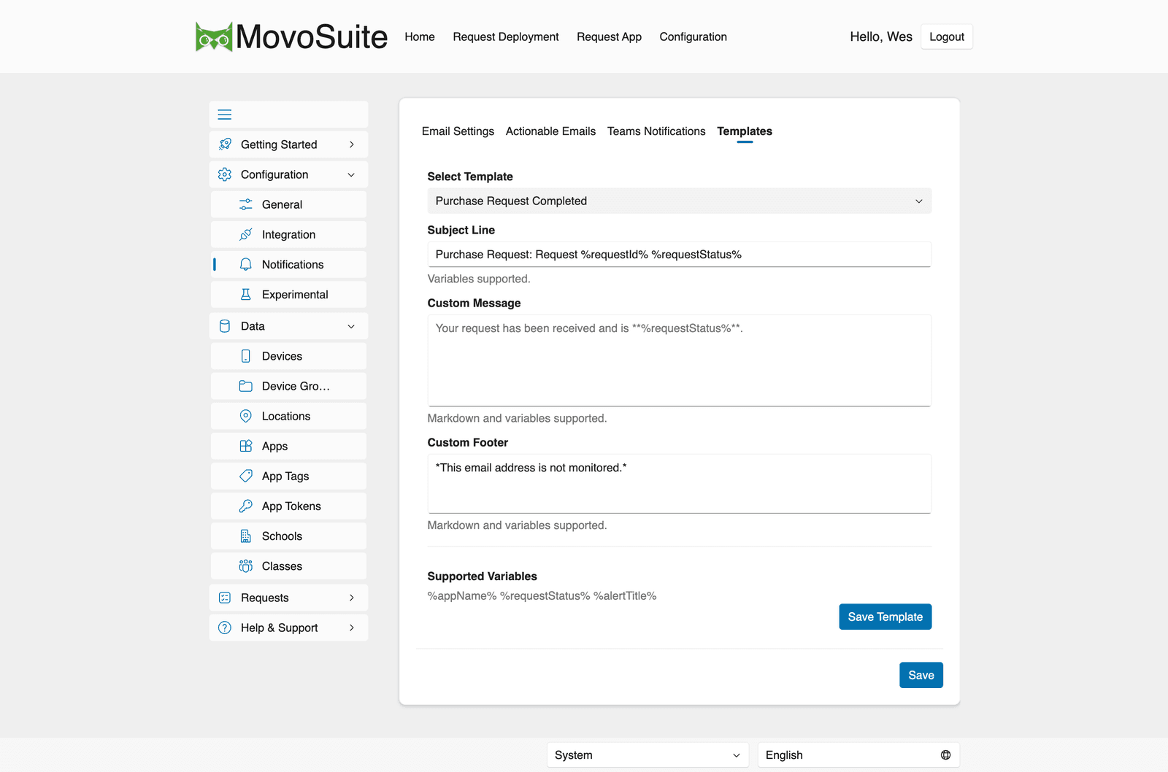
Task: Open Configuration in top navigation
Action: tap(693, 36)
